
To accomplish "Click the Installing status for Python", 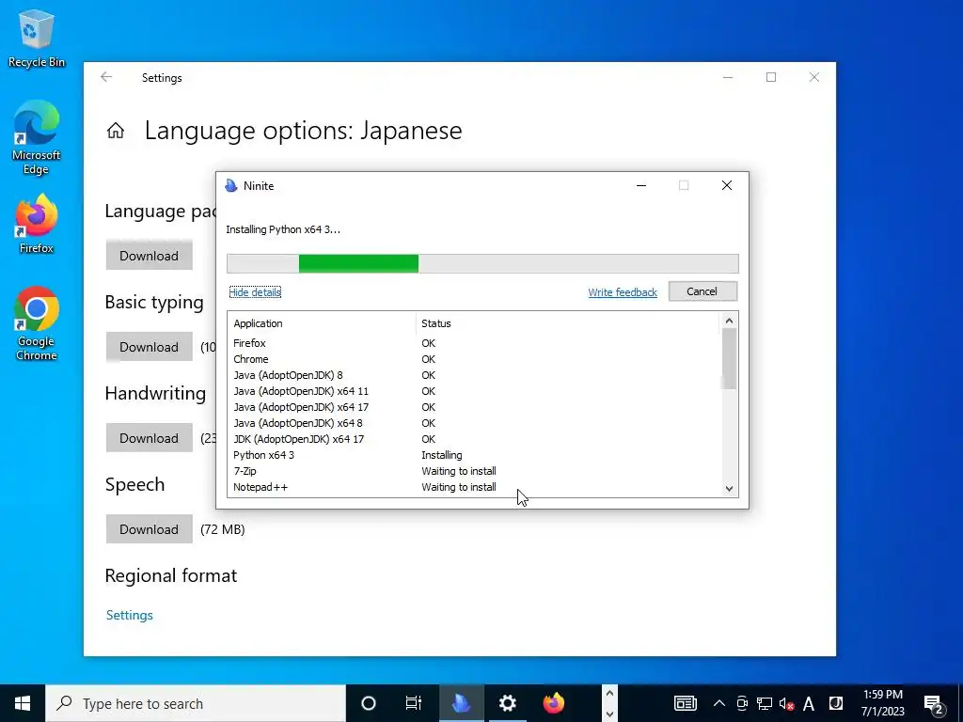I will point(442,455).
